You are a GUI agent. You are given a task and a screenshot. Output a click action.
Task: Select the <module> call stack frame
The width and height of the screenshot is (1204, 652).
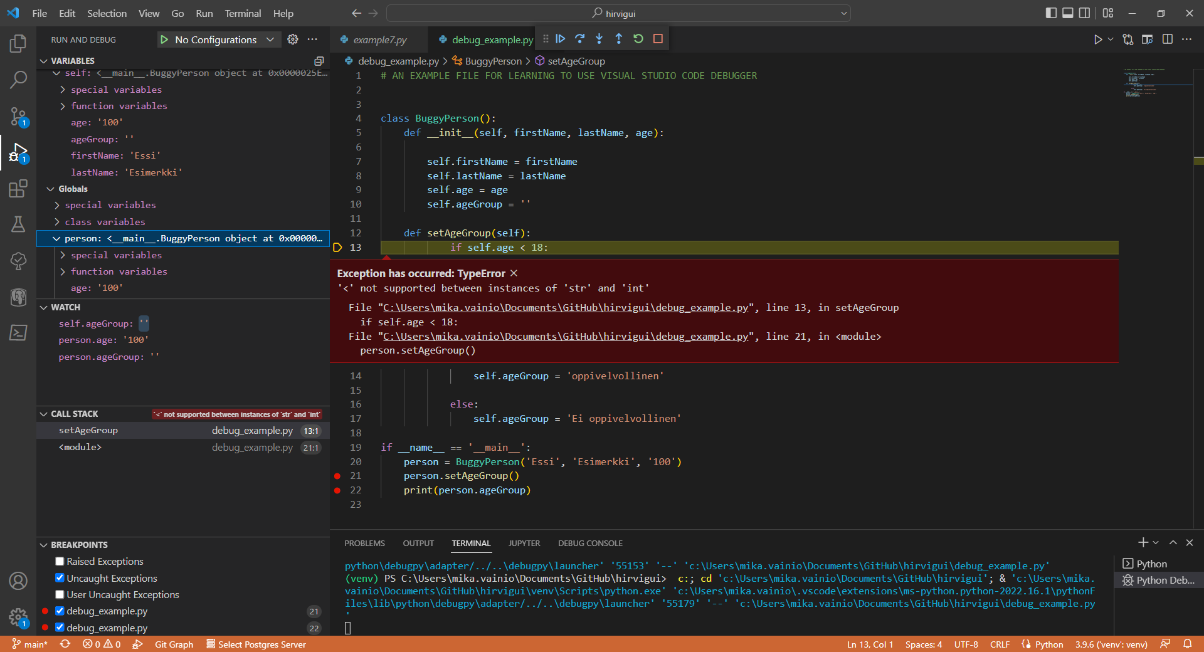pyautogui.click(x=80, y=447)
